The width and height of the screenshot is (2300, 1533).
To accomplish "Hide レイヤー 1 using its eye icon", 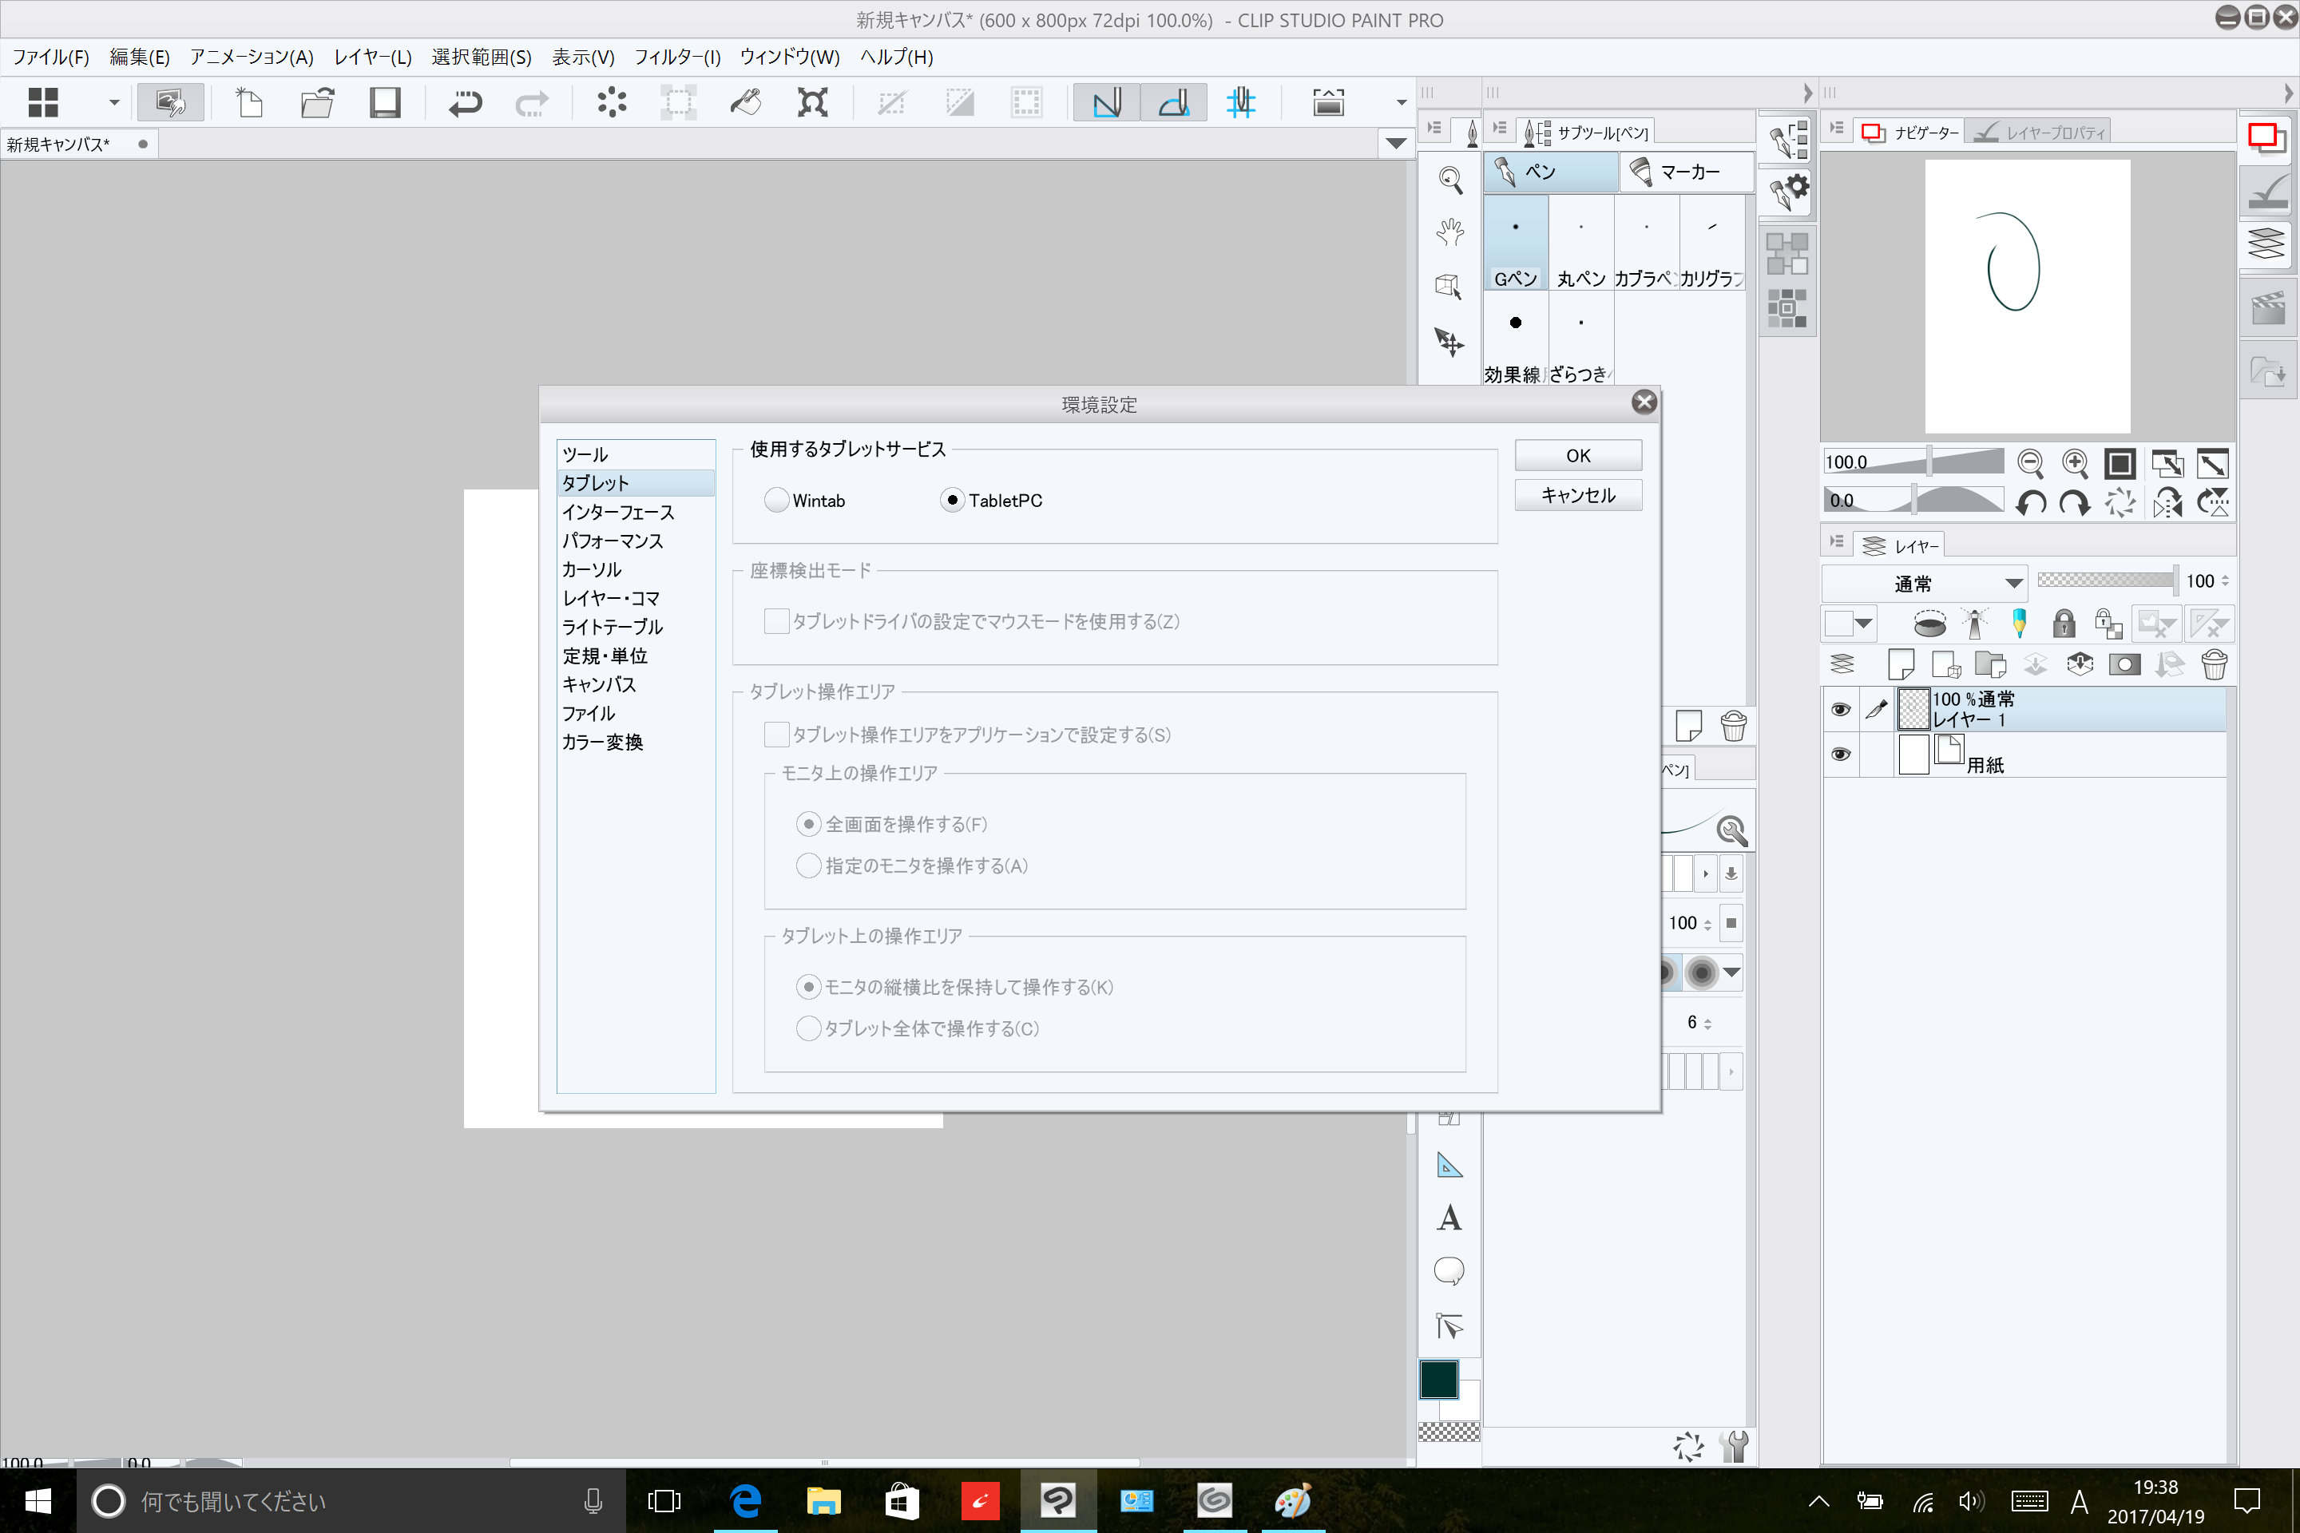I will point(1840,710).
